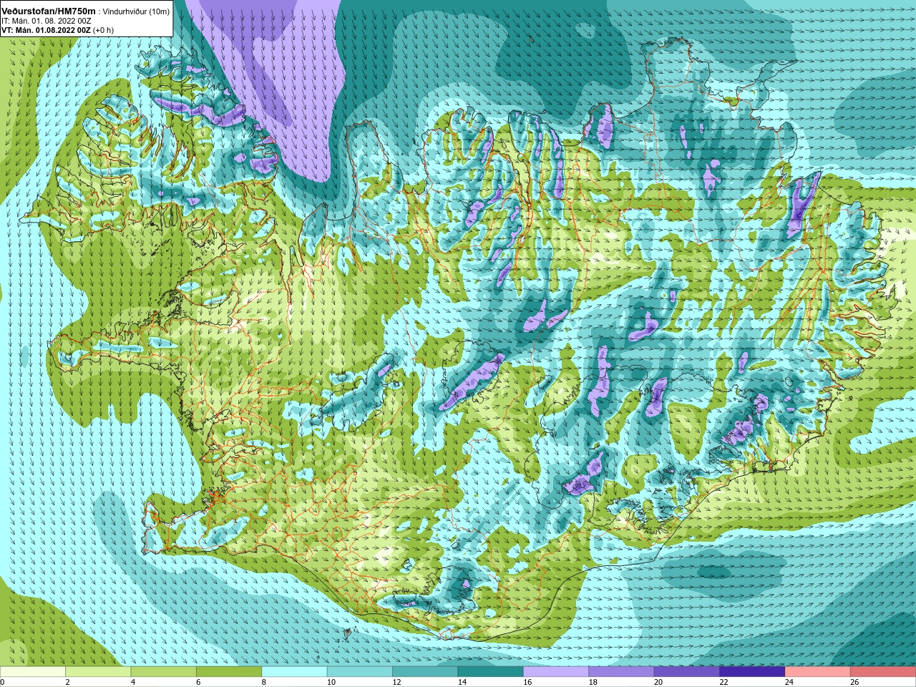916x687 pixels.
Task: Click the scale label 8
Action: click(x=264, y=682)
